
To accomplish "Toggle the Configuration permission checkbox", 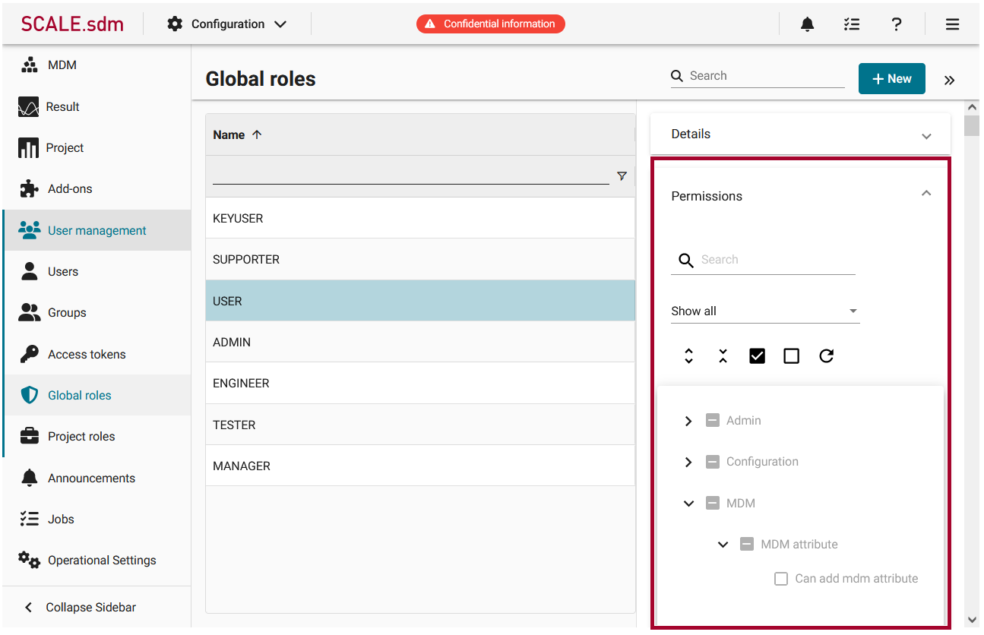I will [x=712, y=461].
